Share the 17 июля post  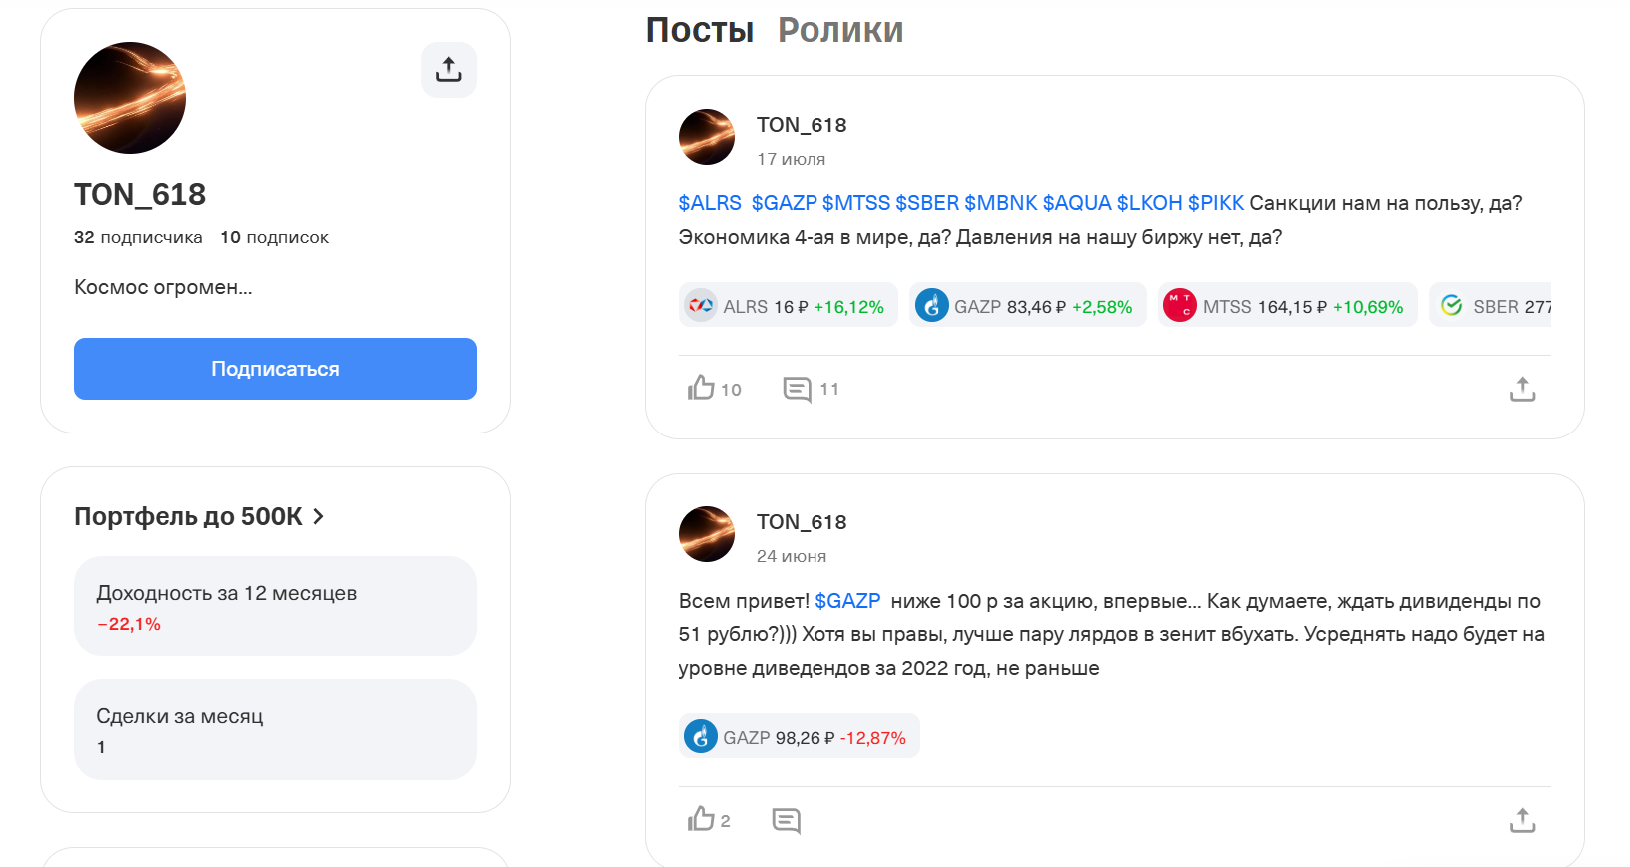[1522, 389]
